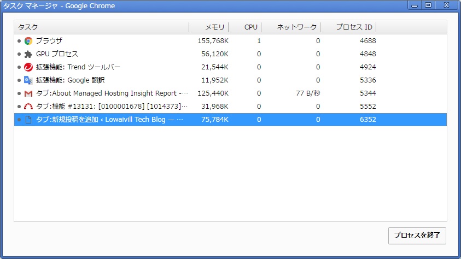Click memory value 31,968K

pos(214,107)
